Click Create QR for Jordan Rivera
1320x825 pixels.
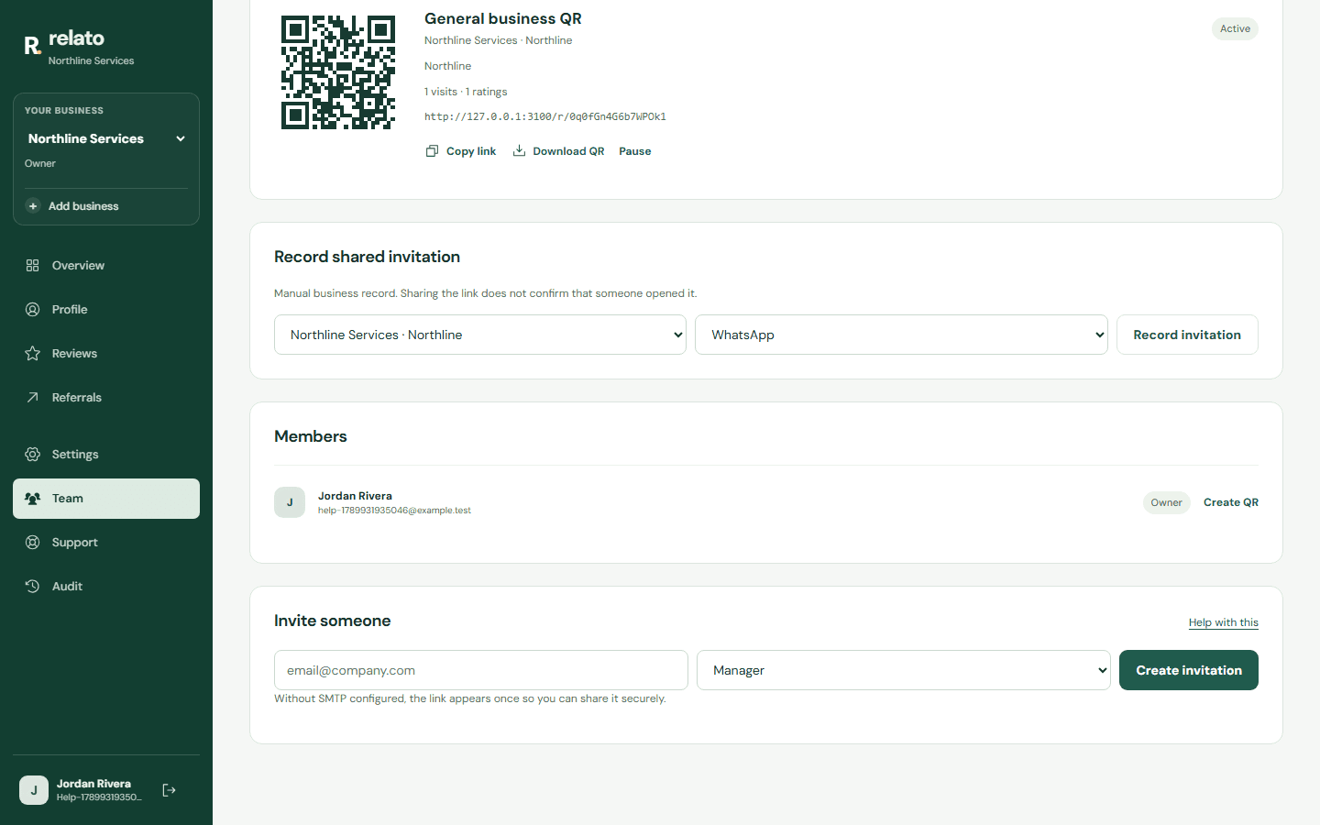coord(1231,502)
